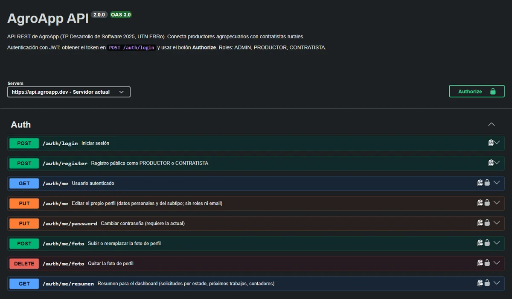Click the Servers label
Viewport: 512px width, 299px height.
[15, 83]
